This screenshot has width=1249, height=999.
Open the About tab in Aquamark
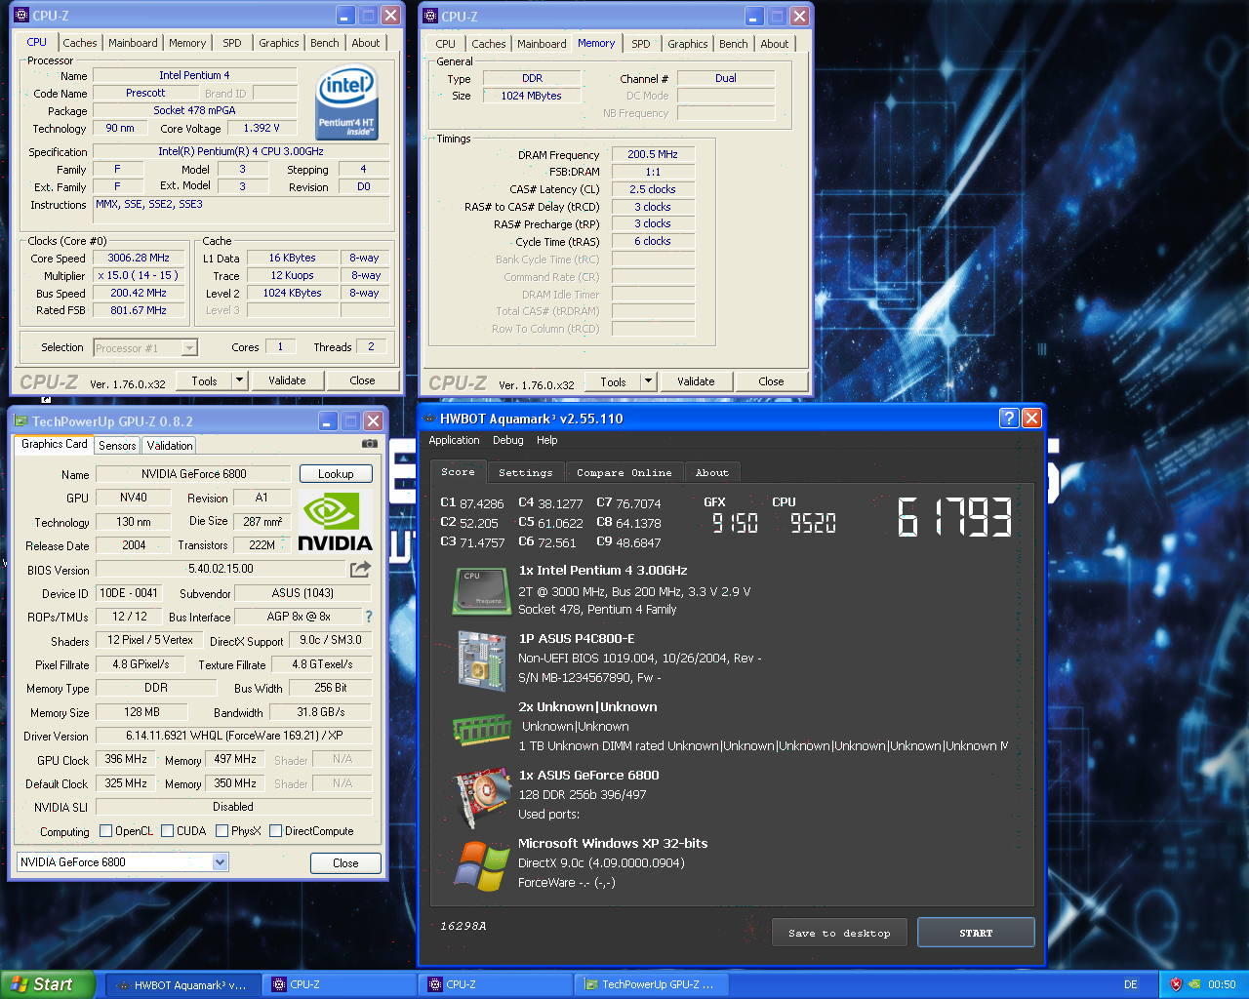[x=712, y=472]
